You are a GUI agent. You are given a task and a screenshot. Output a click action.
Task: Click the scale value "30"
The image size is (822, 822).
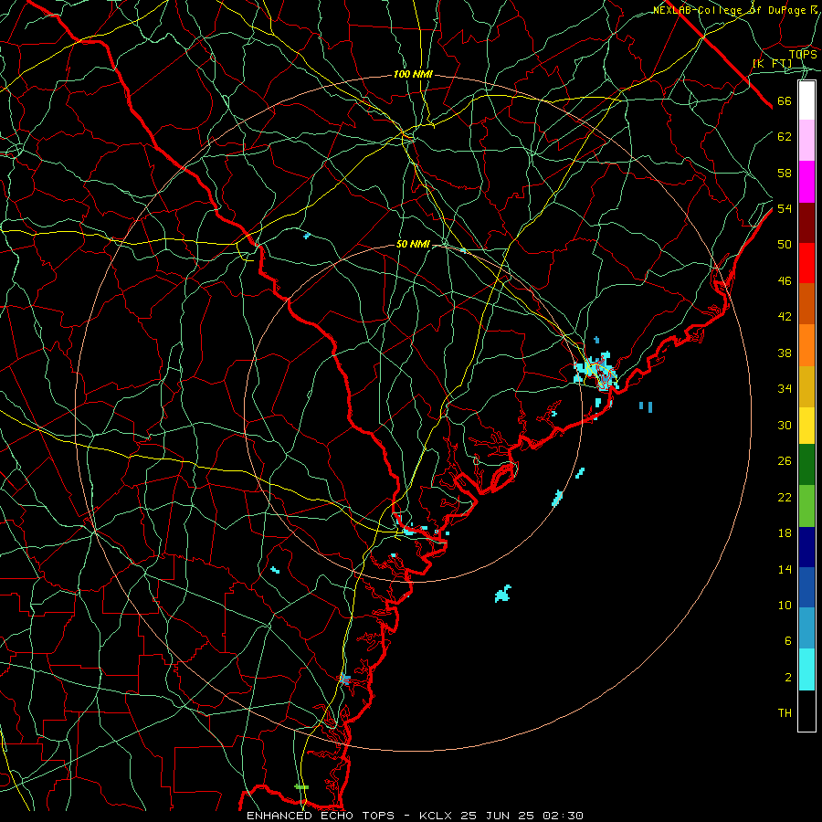coord(785,425)
